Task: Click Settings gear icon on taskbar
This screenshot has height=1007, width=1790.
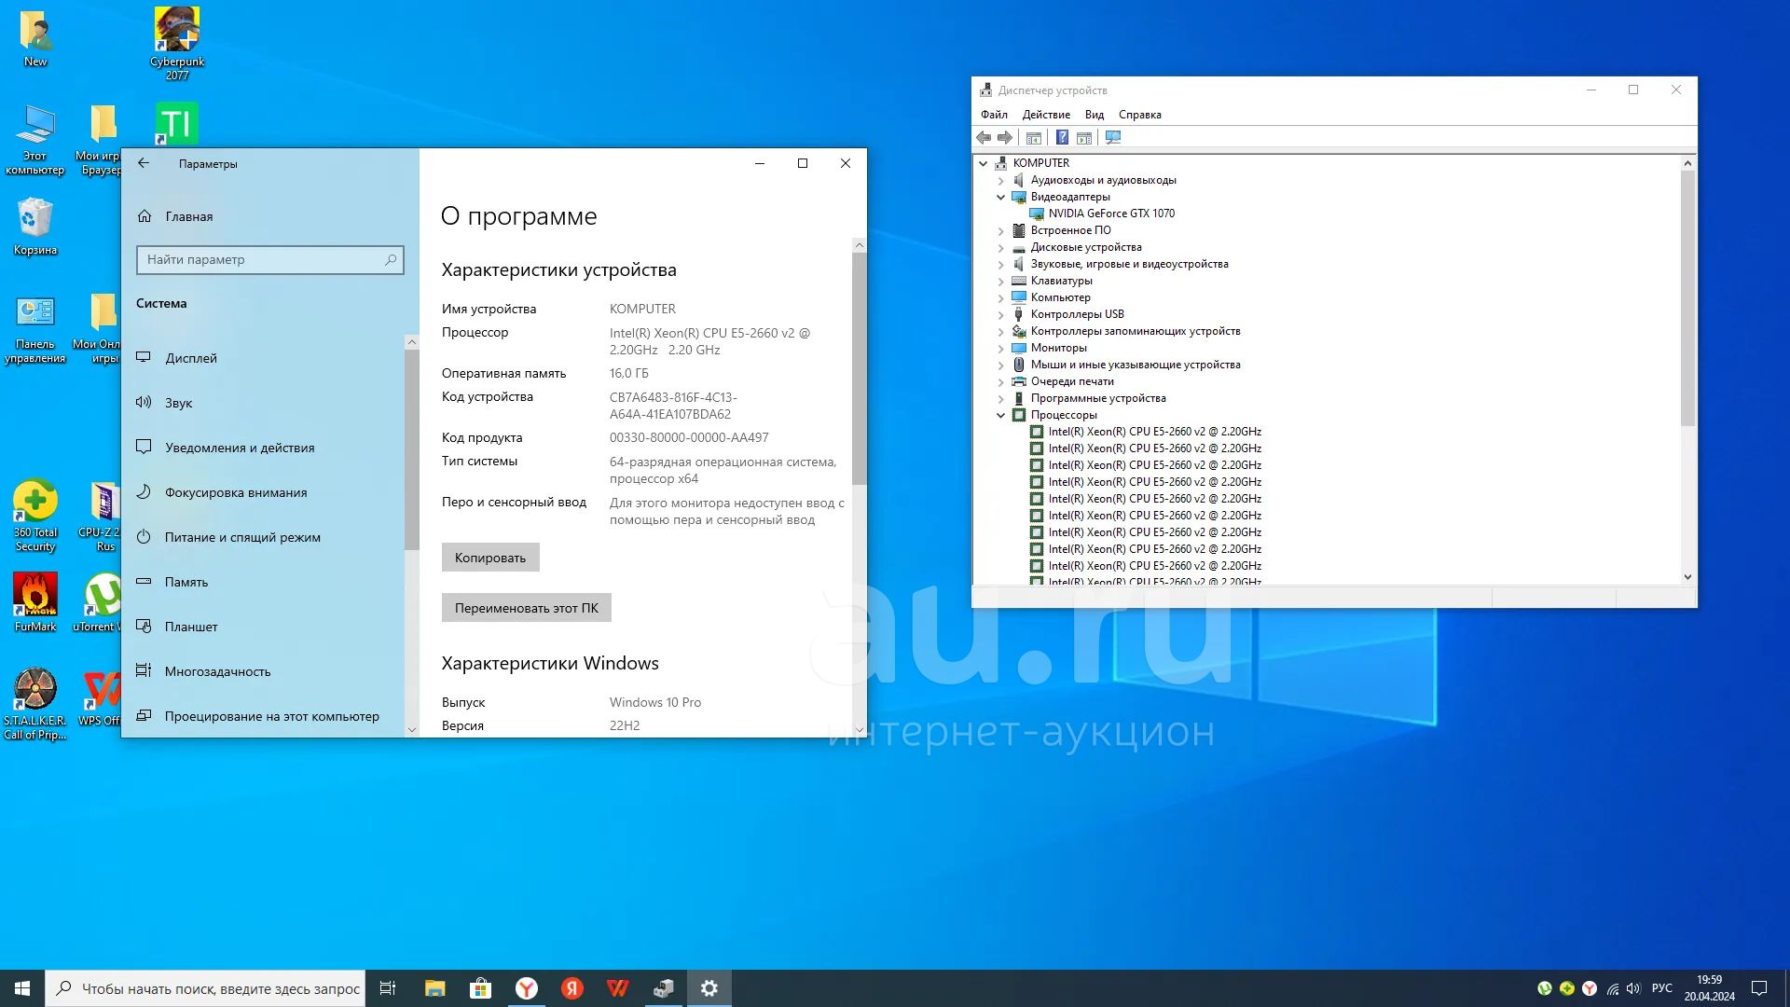Action: coord(709,988)
